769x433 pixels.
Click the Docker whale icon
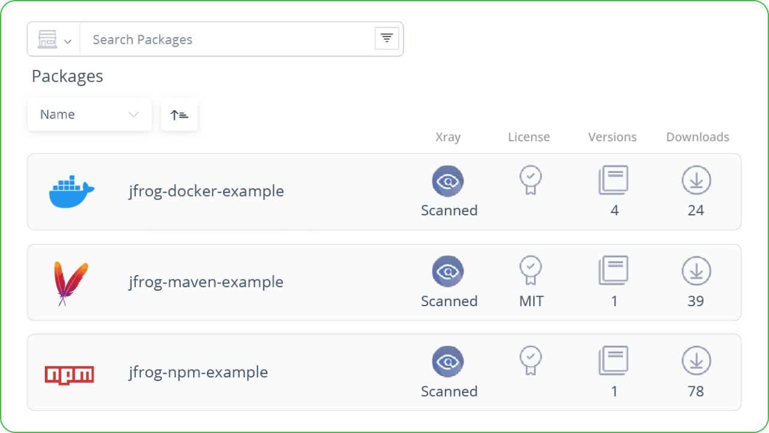pos(72,191)
